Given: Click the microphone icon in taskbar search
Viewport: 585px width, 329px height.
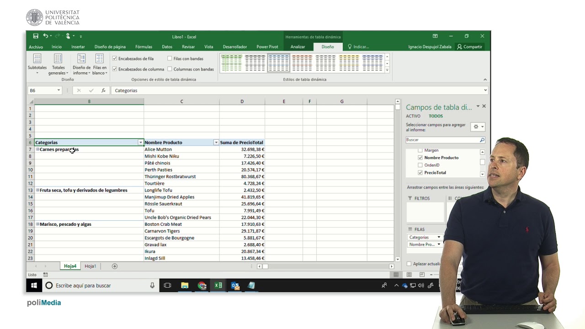Looking at the screenshot, I should tap(152, 286).
